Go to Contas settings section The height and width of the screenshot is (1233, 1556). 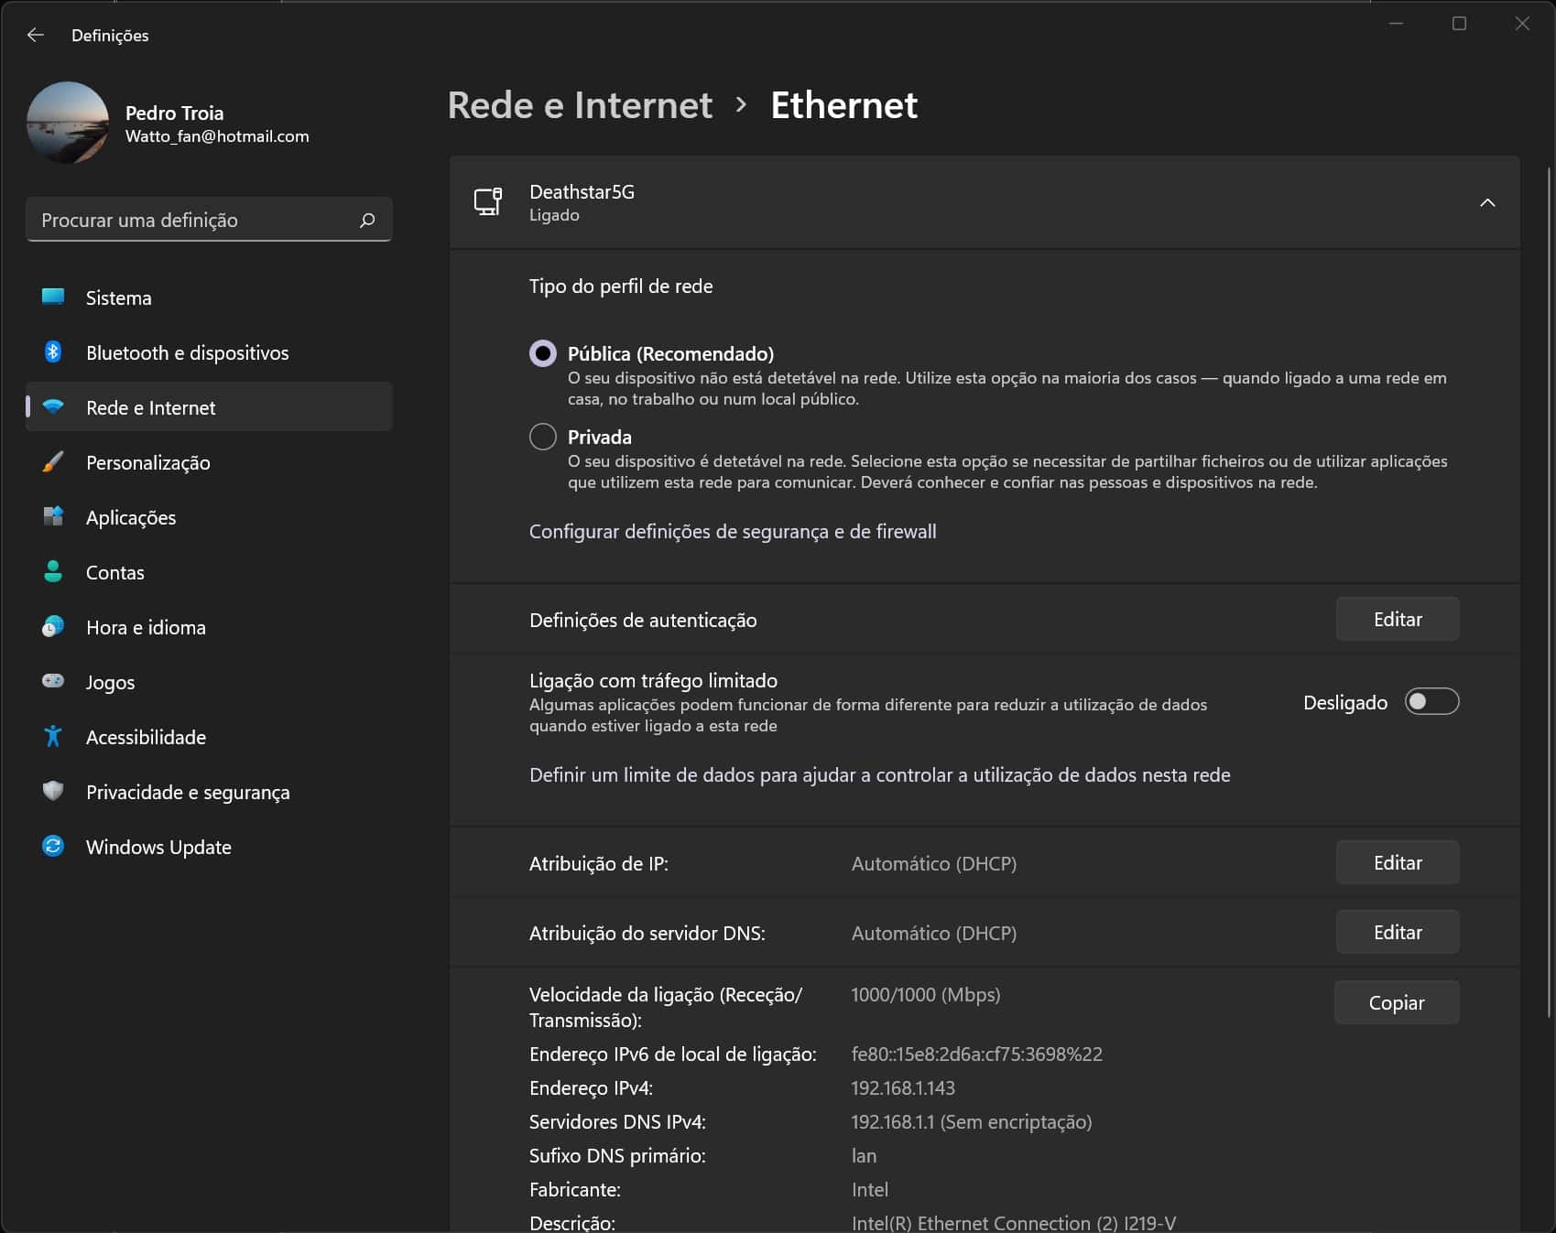coord(115,572)
